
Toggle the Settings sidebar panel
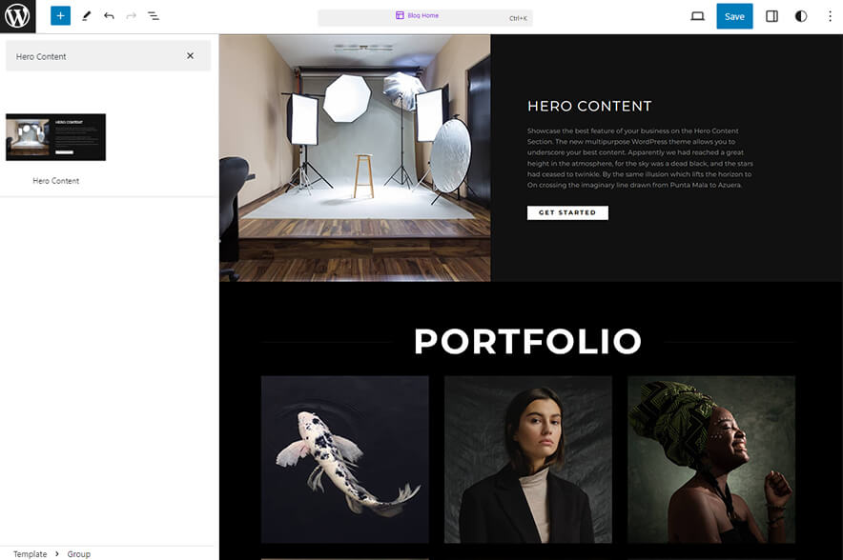tap(771, 16)
